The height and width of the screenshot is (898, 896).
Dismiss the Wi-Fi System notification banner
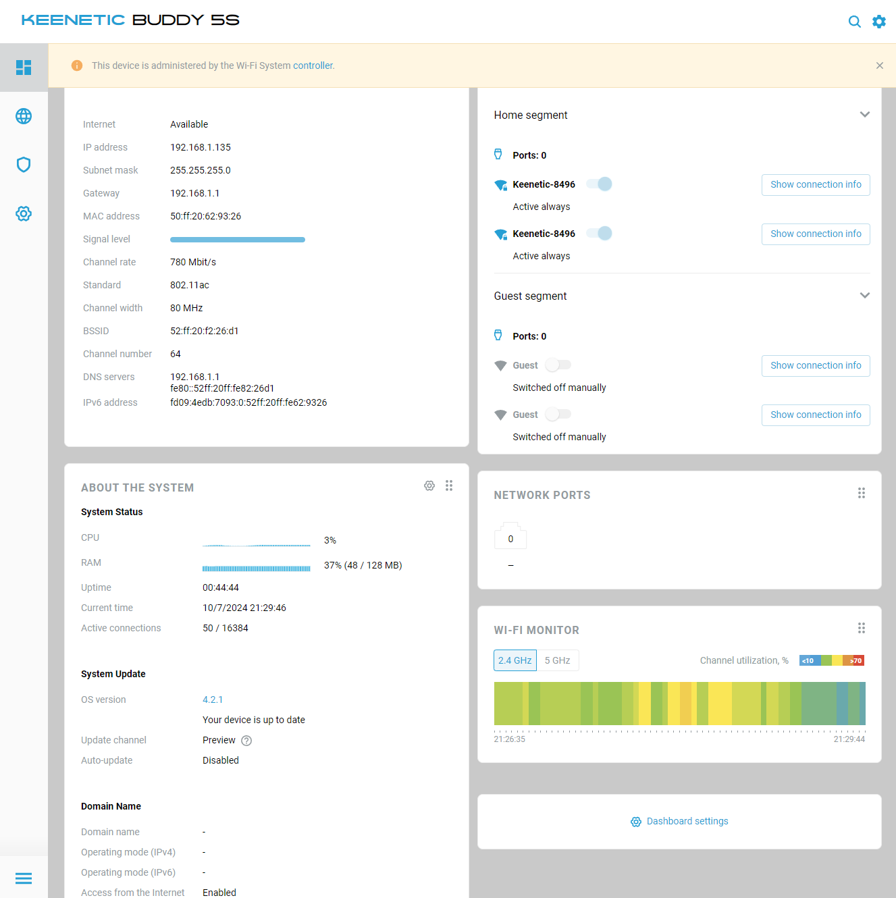pyautogui.click(x=880, y=65)
